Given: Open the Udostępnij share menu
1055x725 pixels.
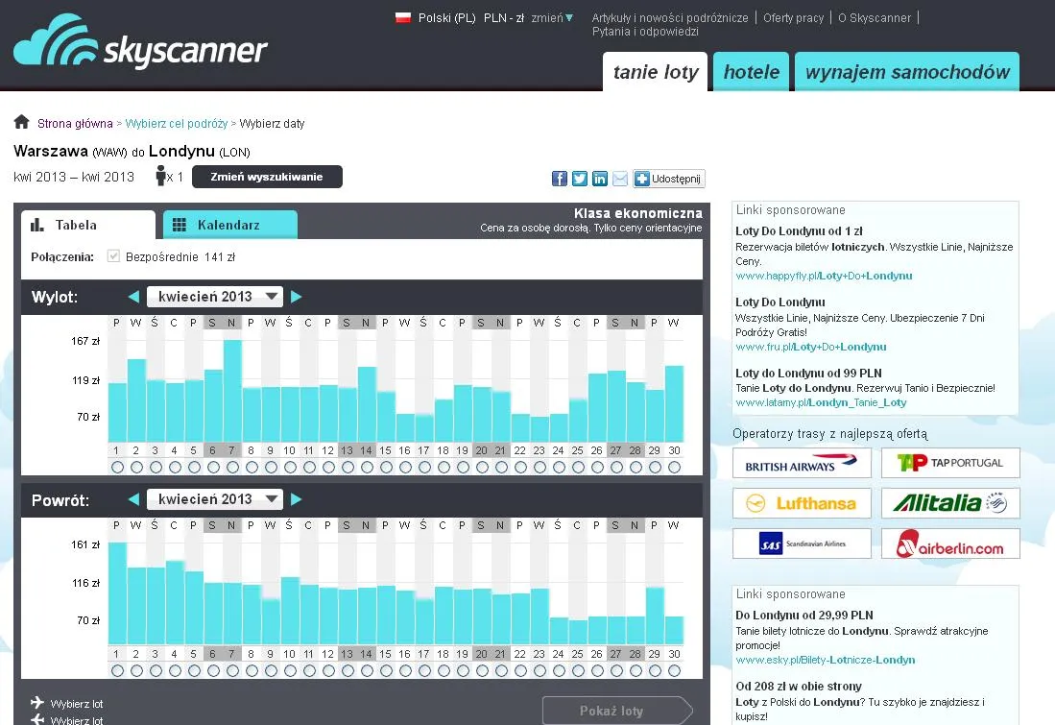Looking at the screenshot, I should point(669,179).
